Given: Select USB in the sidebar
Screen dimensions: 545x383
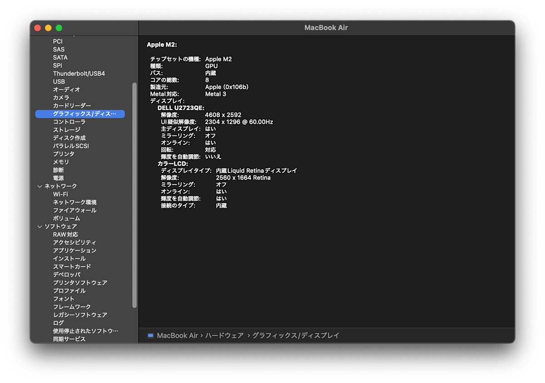Looking at the screenshot, I should (x=59, y=82).
